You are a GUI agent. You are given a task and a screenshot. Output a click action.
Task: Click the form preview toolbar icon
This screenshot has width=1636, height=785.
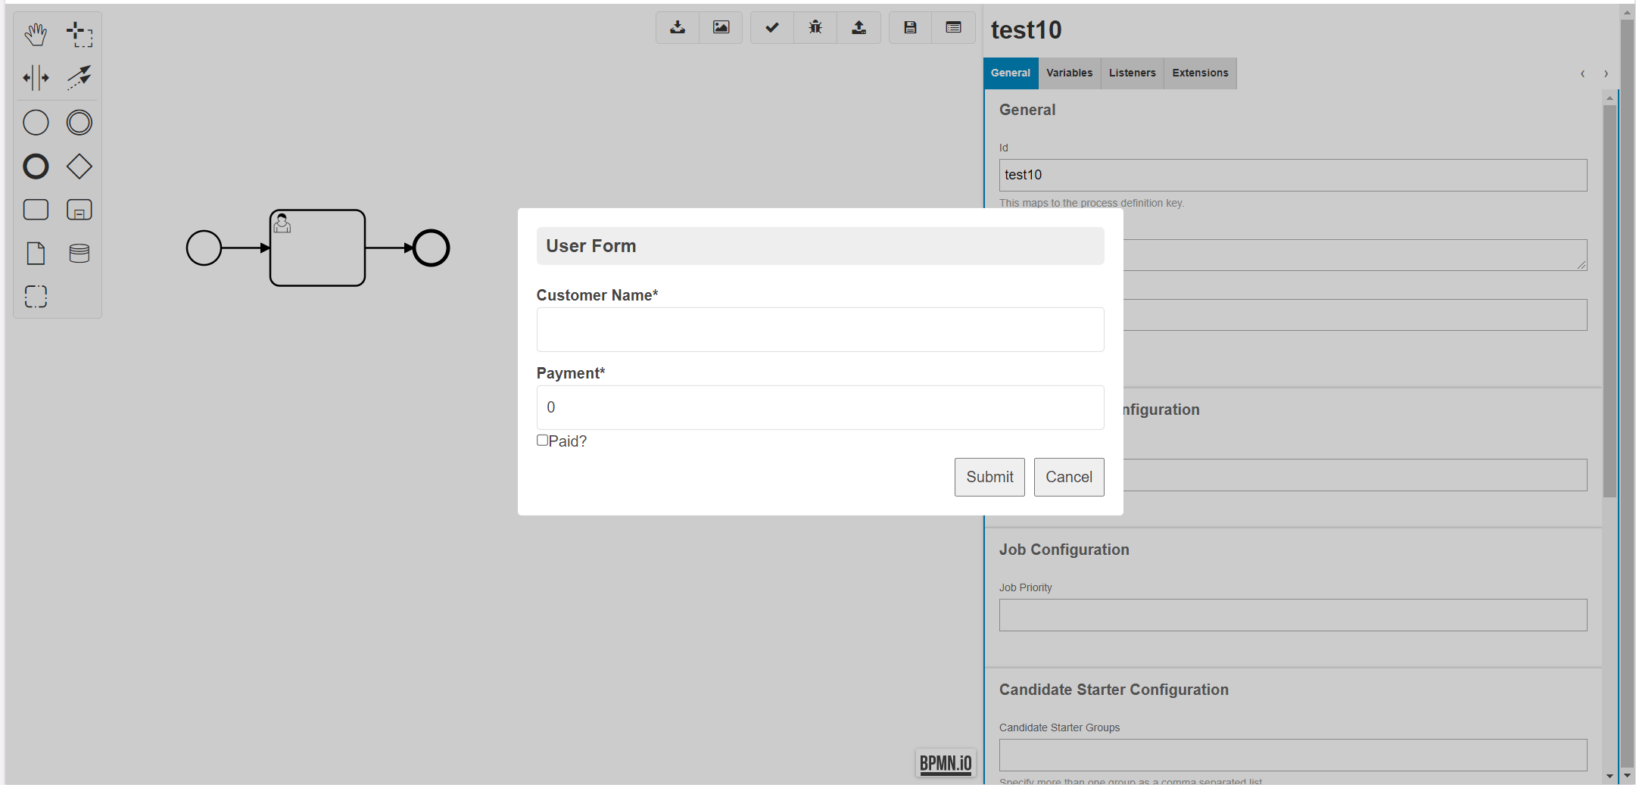click(954, 28)
